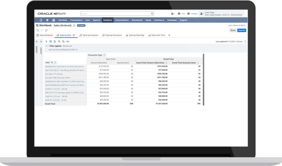Open the Commerce menu
282x166 pixels.
159,20
